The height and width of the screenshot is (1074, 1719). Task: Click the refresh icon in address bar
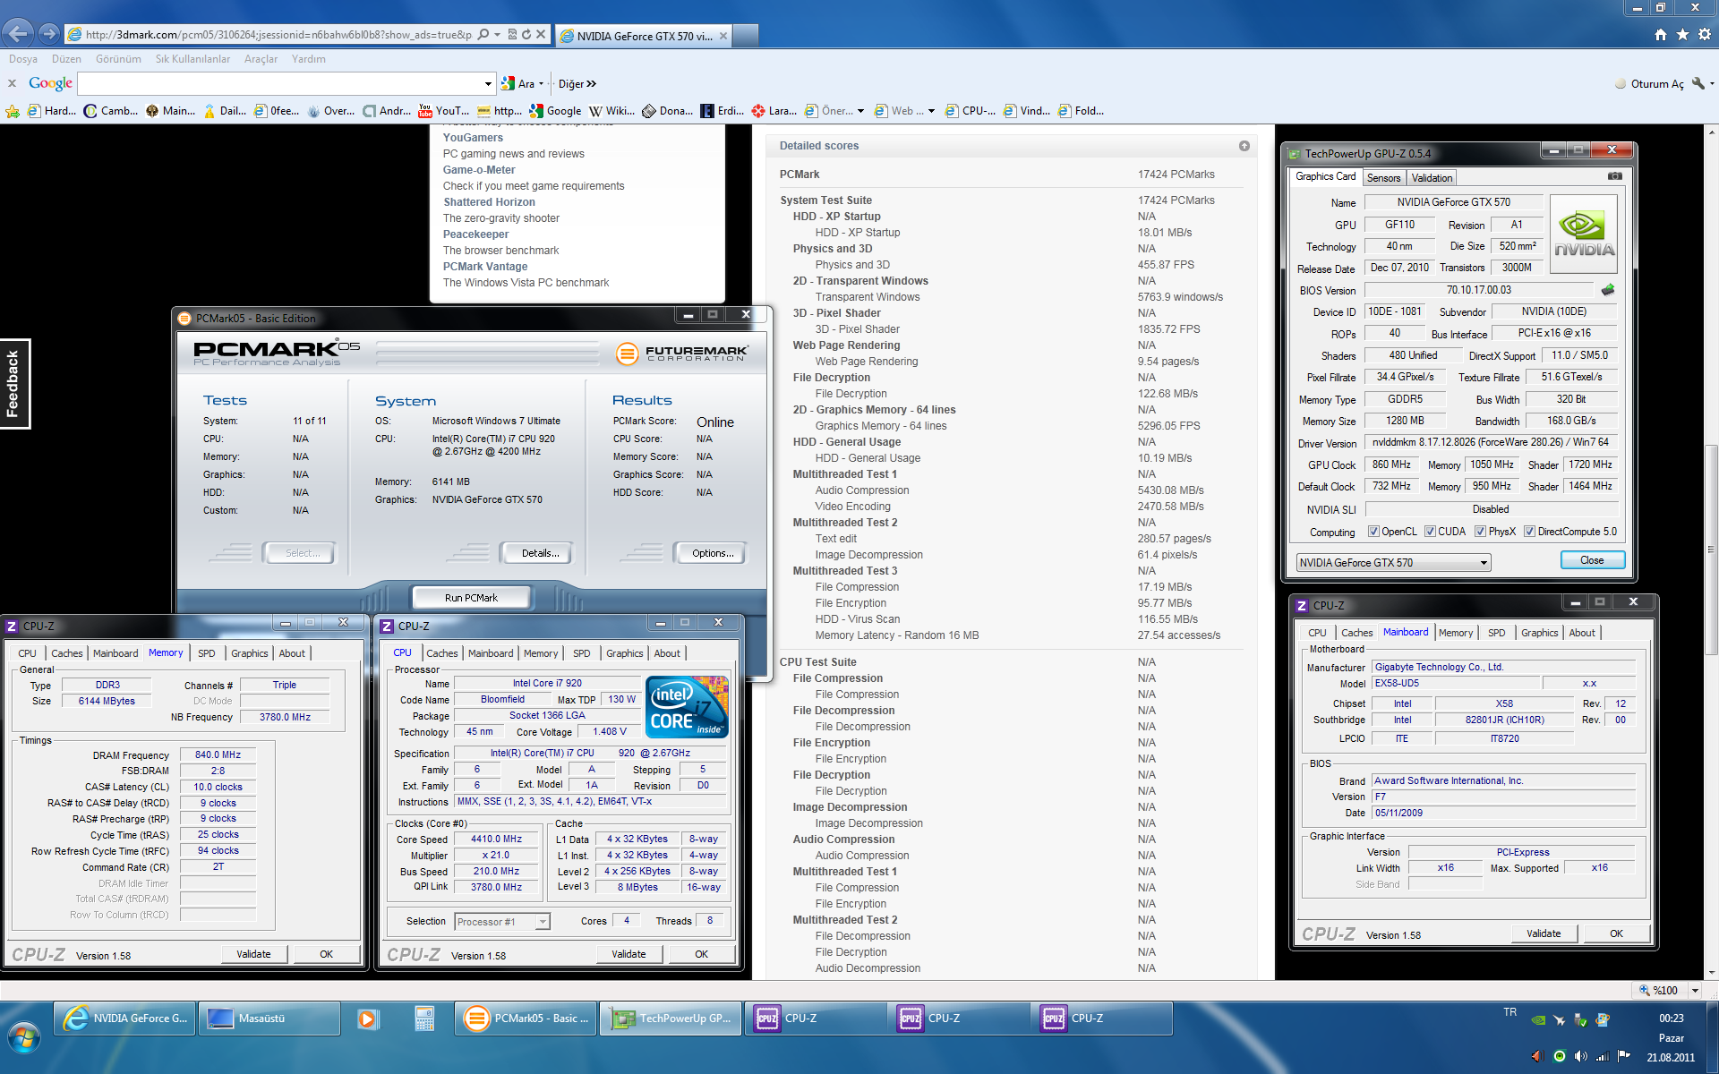[526, 35]
